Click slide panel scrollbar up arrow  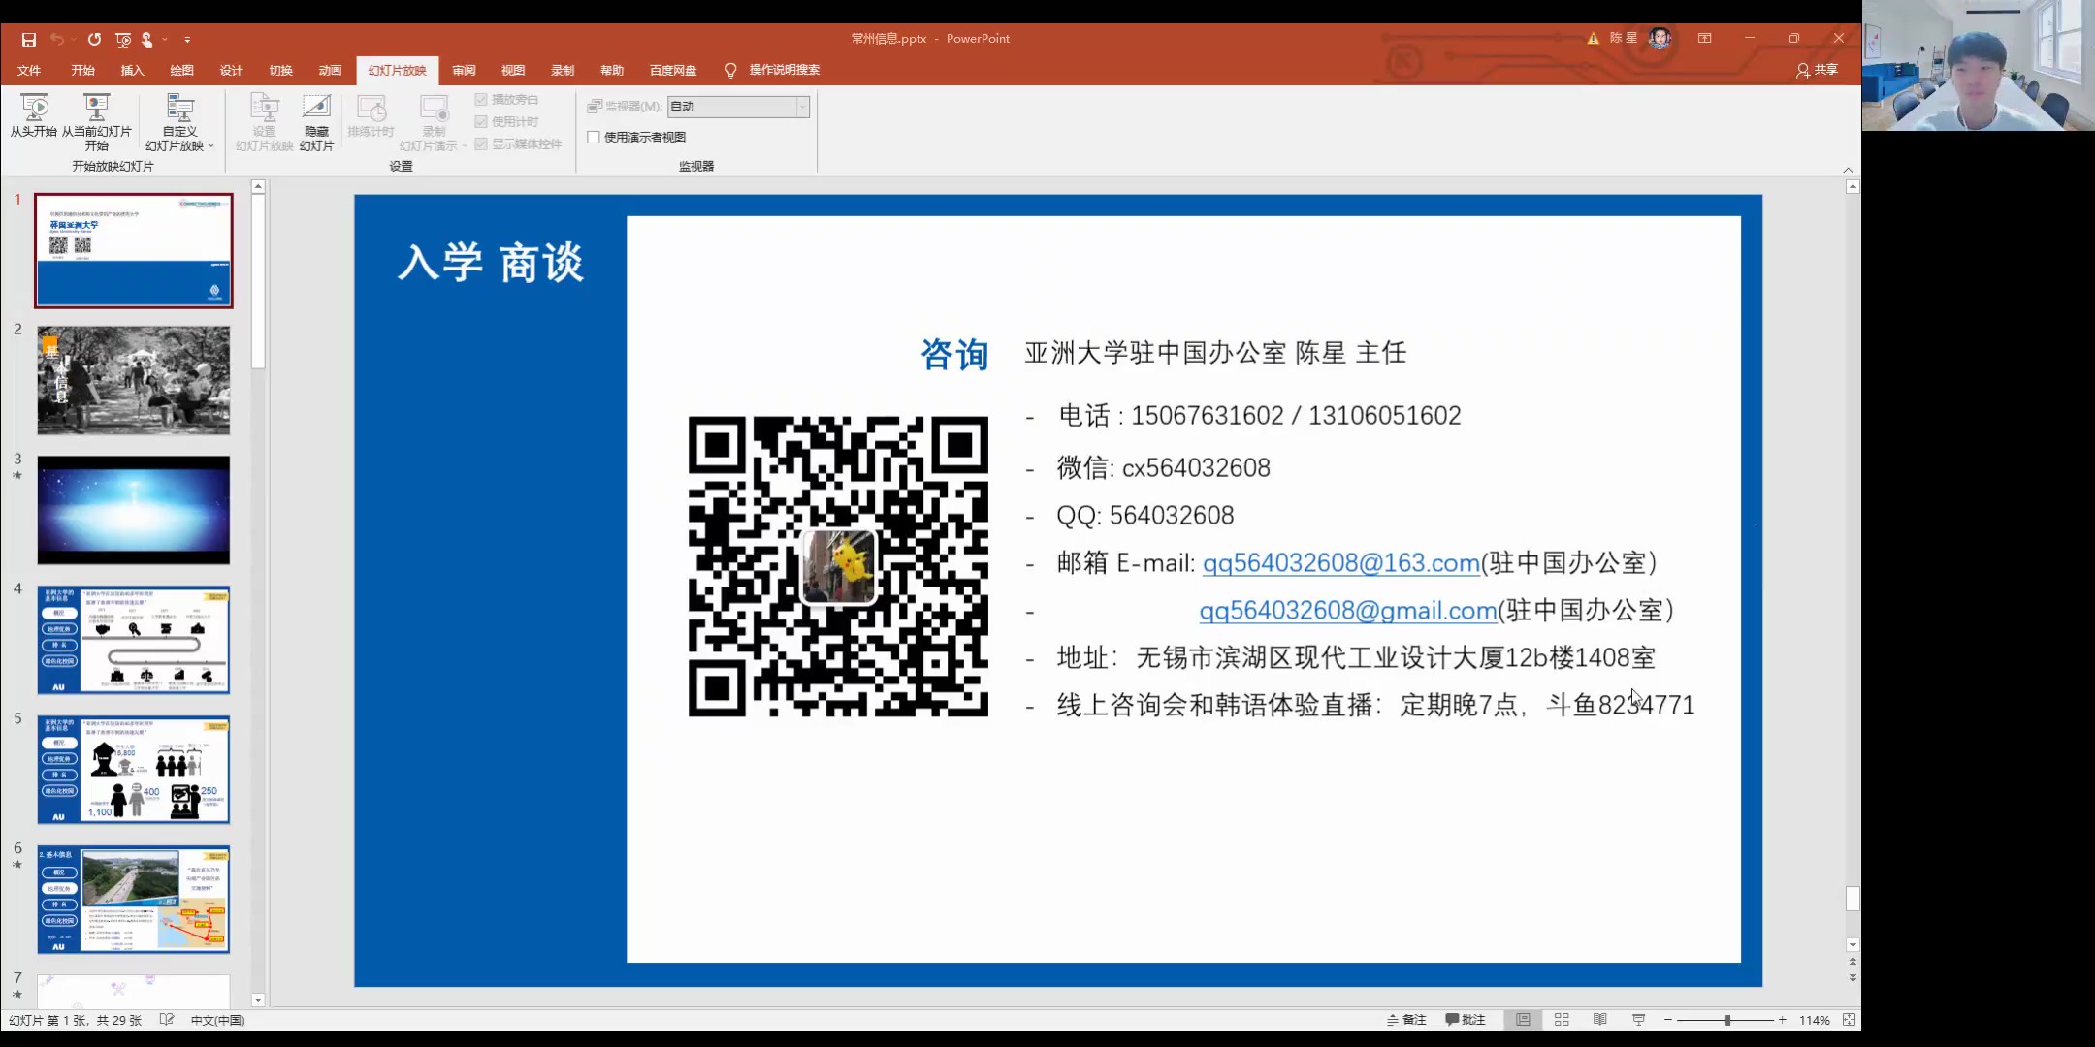point(258,186)
